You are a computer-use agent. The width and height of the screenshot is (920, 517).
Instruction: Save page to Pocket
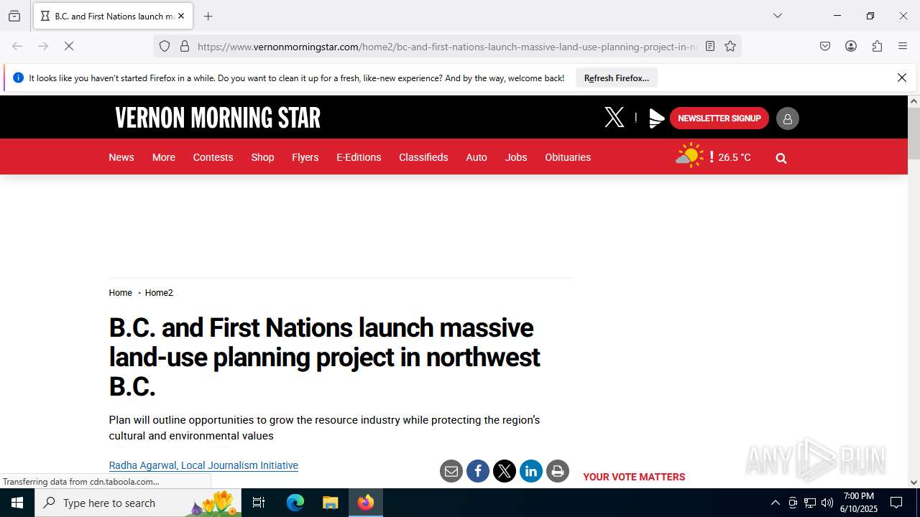825,46
